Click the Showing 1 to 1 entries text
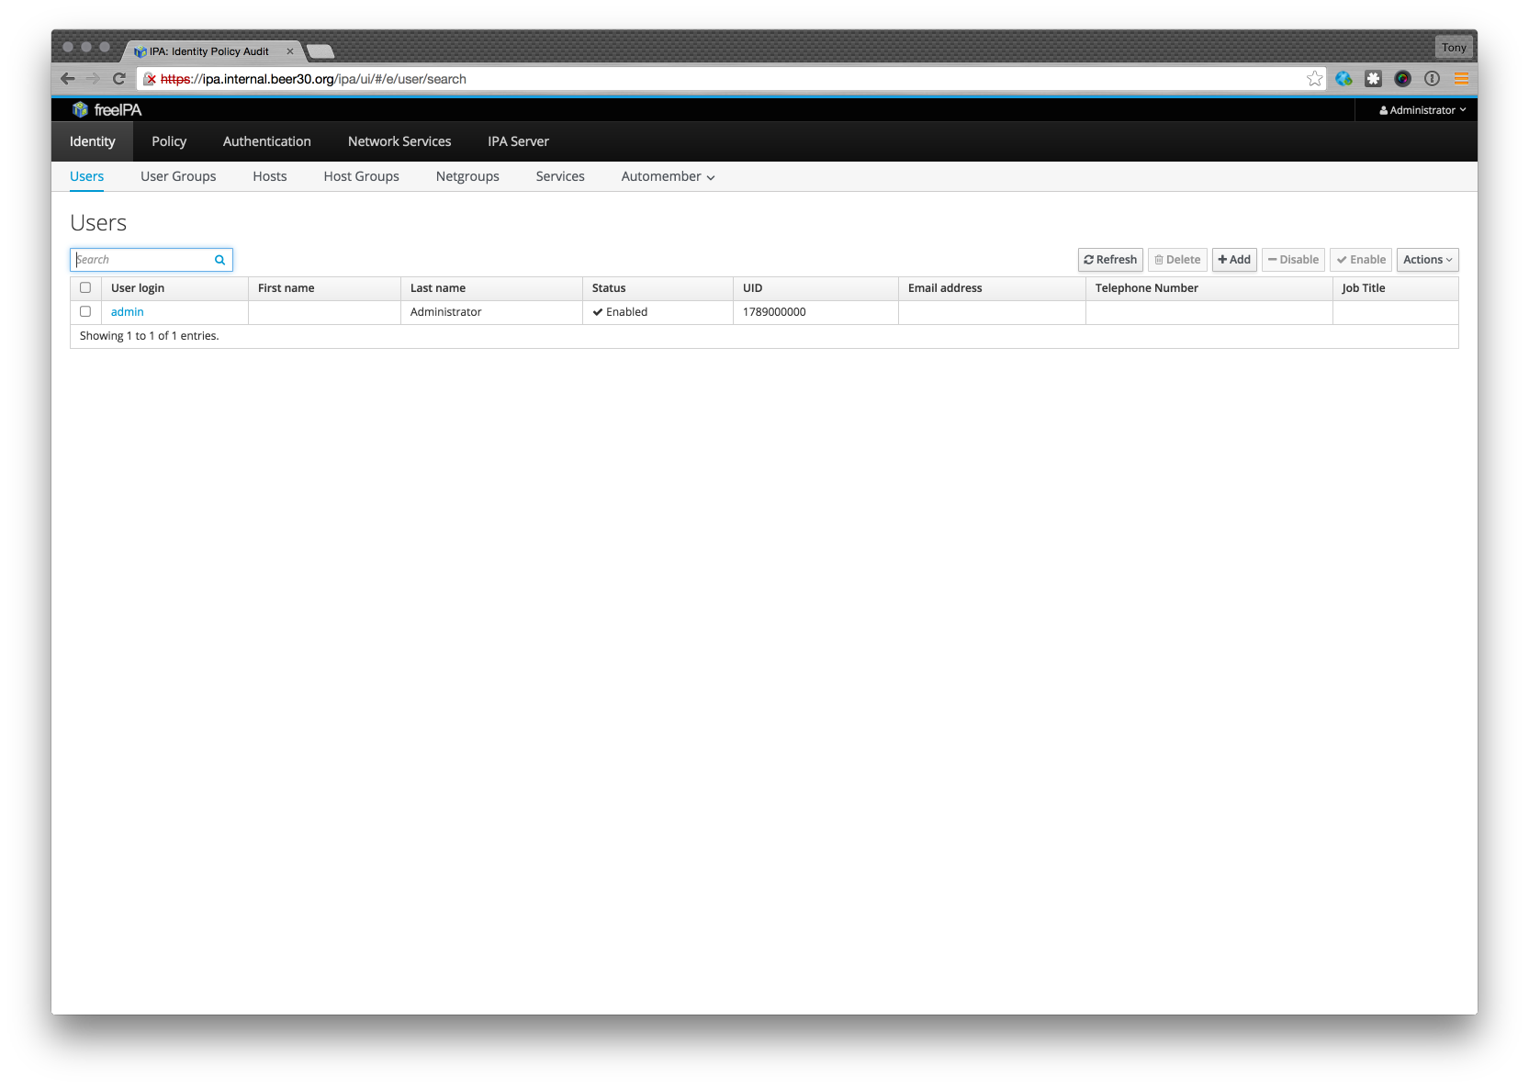Viewport: 1529px width, 1088px height. click(150, 336)
